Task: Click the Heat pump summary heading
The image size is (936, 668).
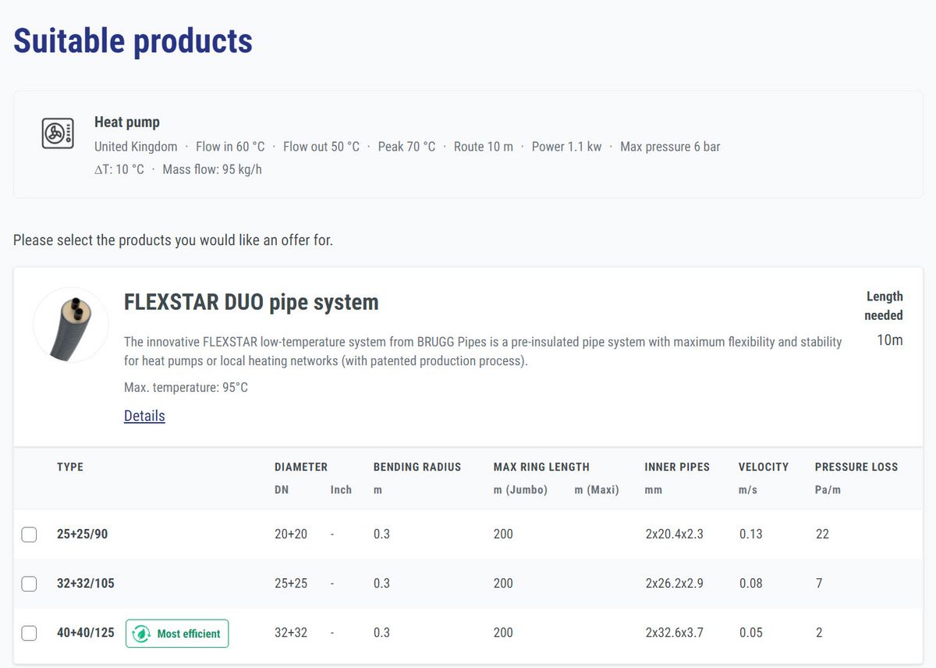Action: click(126, 122)
